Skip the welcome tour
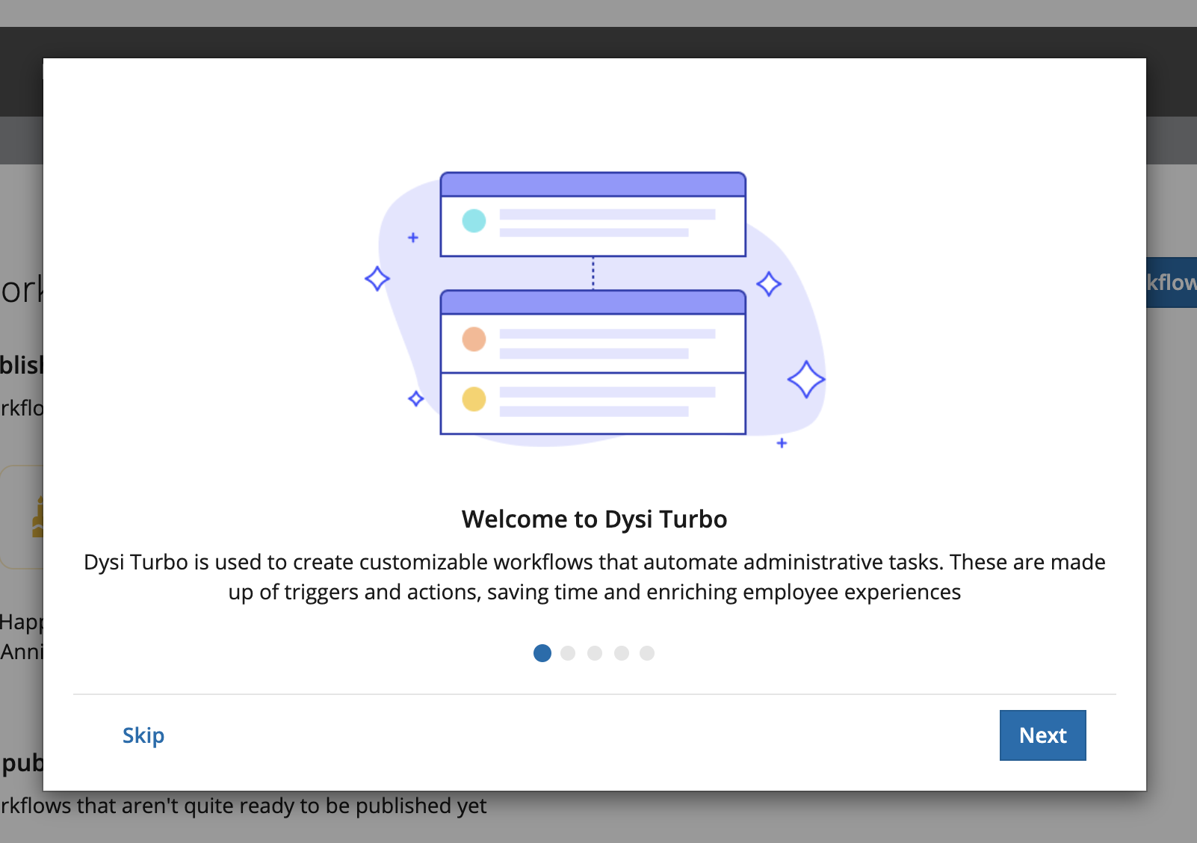The image size is (1197, 843). 143,735
